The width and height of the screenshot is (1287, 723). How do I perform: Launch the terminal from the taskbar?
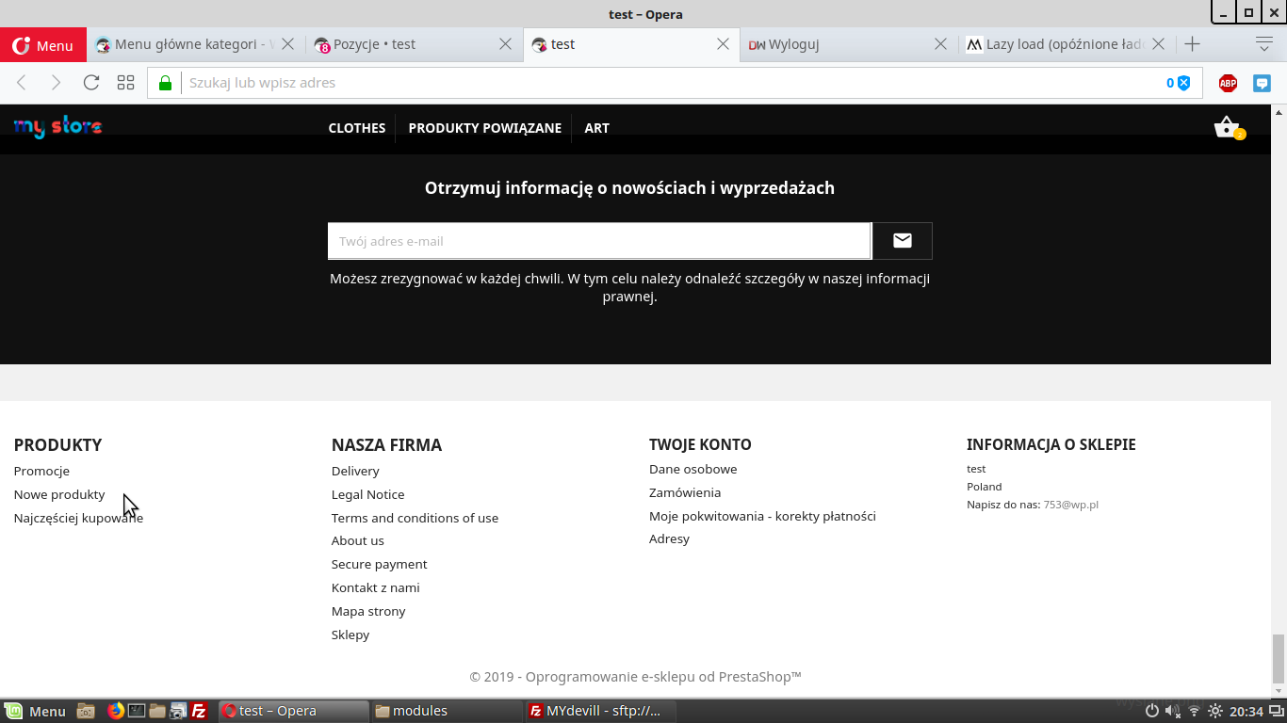click(x=137, y=711)
